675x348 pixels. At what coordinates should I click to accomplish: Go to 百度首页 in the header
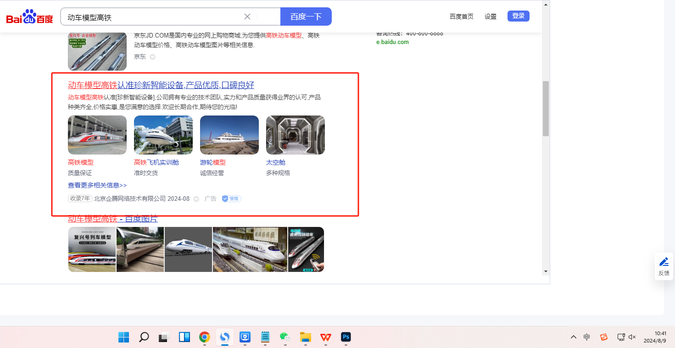(461, 17)
